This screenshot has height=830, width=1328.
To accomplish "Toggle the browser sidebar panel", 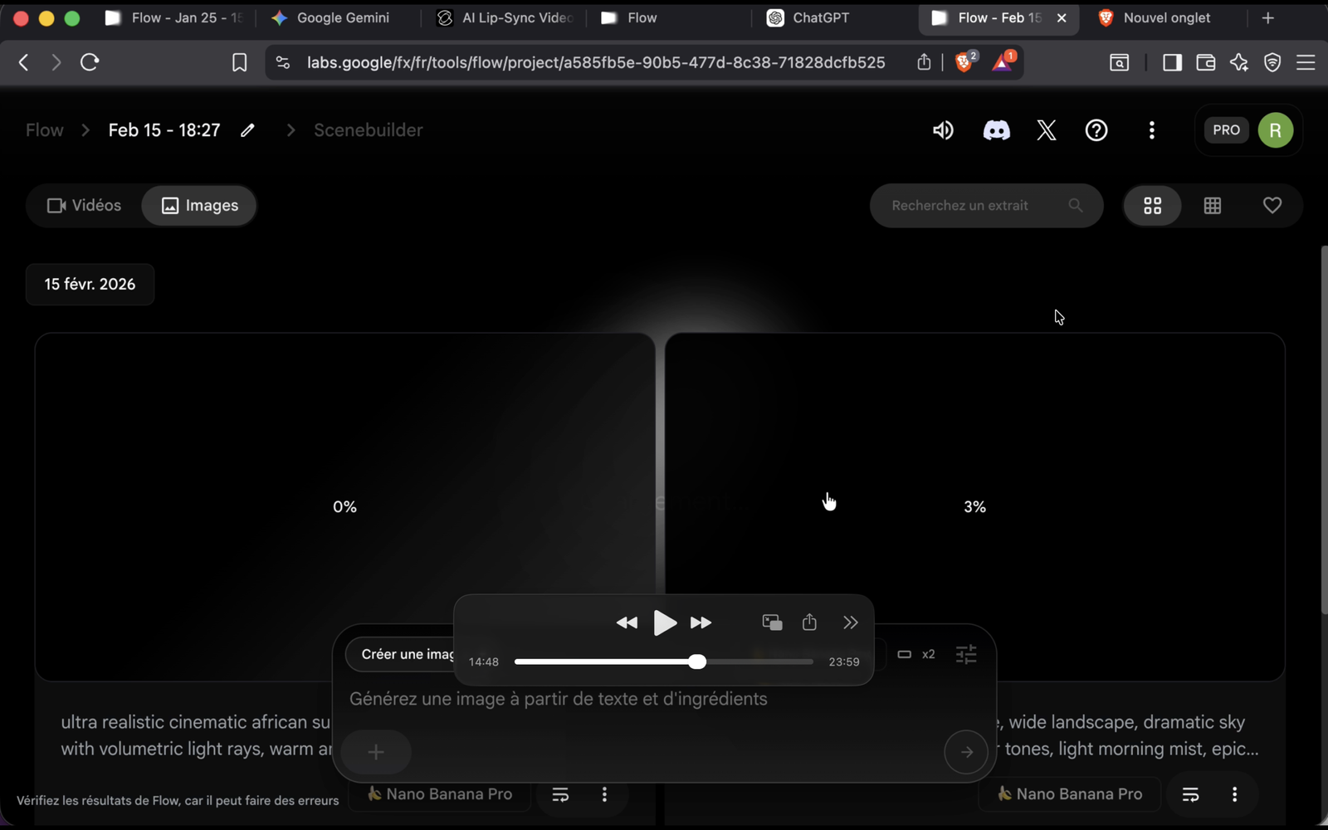I will [1172, 62].
